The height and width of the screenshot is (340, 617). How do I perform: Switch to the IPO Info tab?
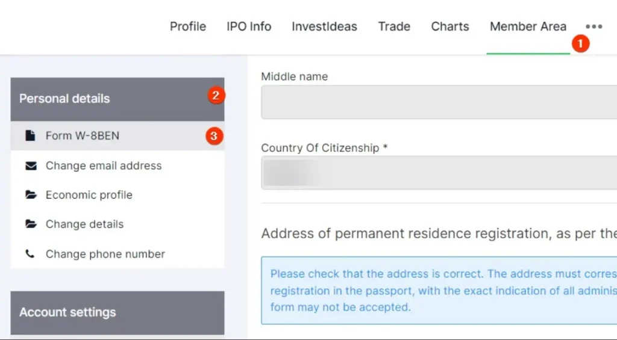pos(249,26)
